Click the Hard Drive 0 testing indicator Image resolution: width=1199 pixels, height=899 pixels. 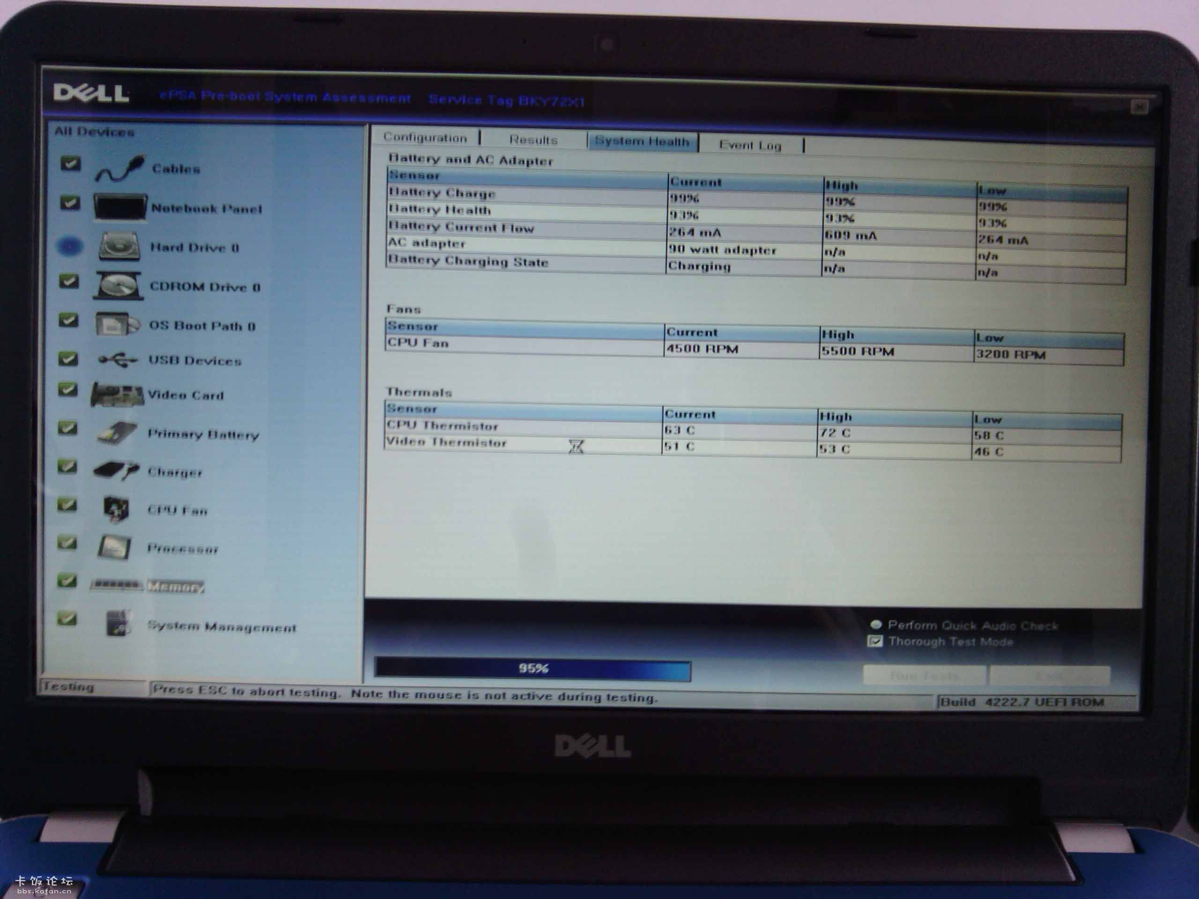69,247
